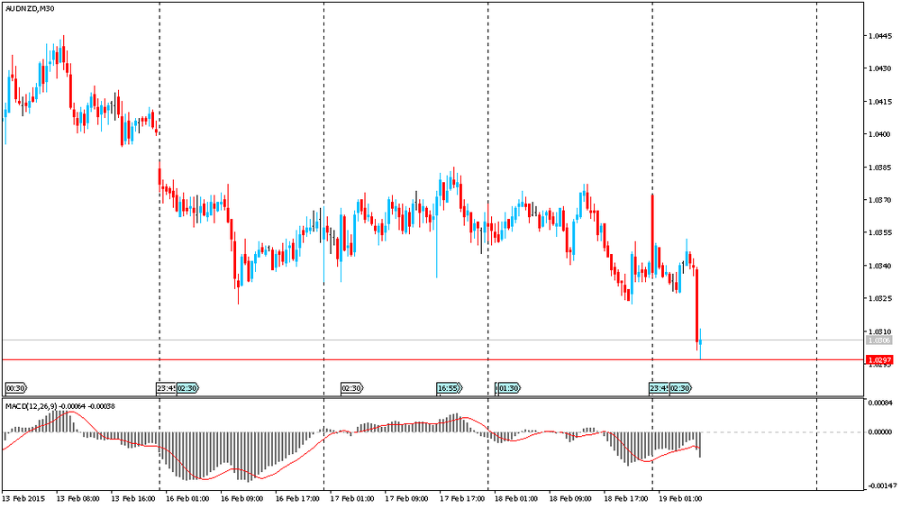Screen dimensions: 901x508
Task: Select the last large red falling candle
Action: coord(697,304)
